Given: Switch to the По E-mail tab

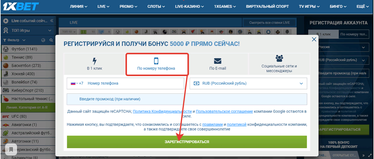Looking at the screenshot, I should tap(217, 64).
